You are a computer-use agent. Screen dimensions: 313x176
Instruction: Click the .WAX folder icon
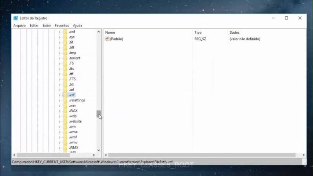click(65, 111)
